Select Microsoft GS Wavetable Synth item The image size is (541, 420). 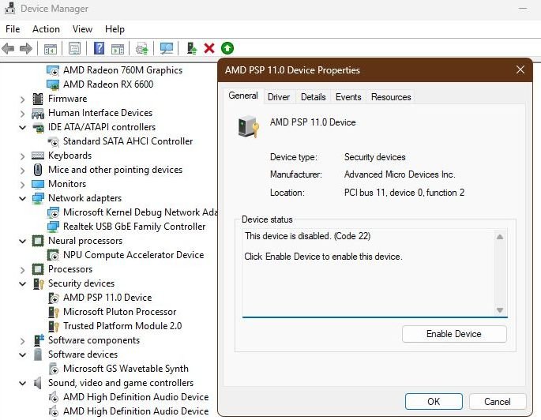tap(126, 369)
